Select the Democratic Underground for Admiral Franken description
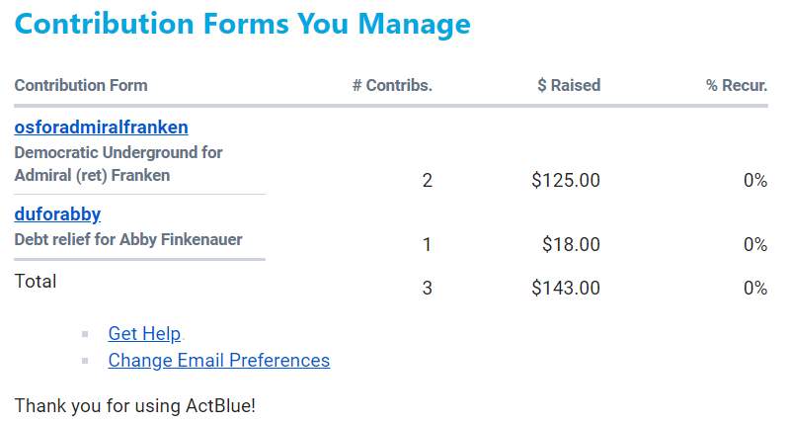Viewport: 790px width, 424px height. coord(118,164)
